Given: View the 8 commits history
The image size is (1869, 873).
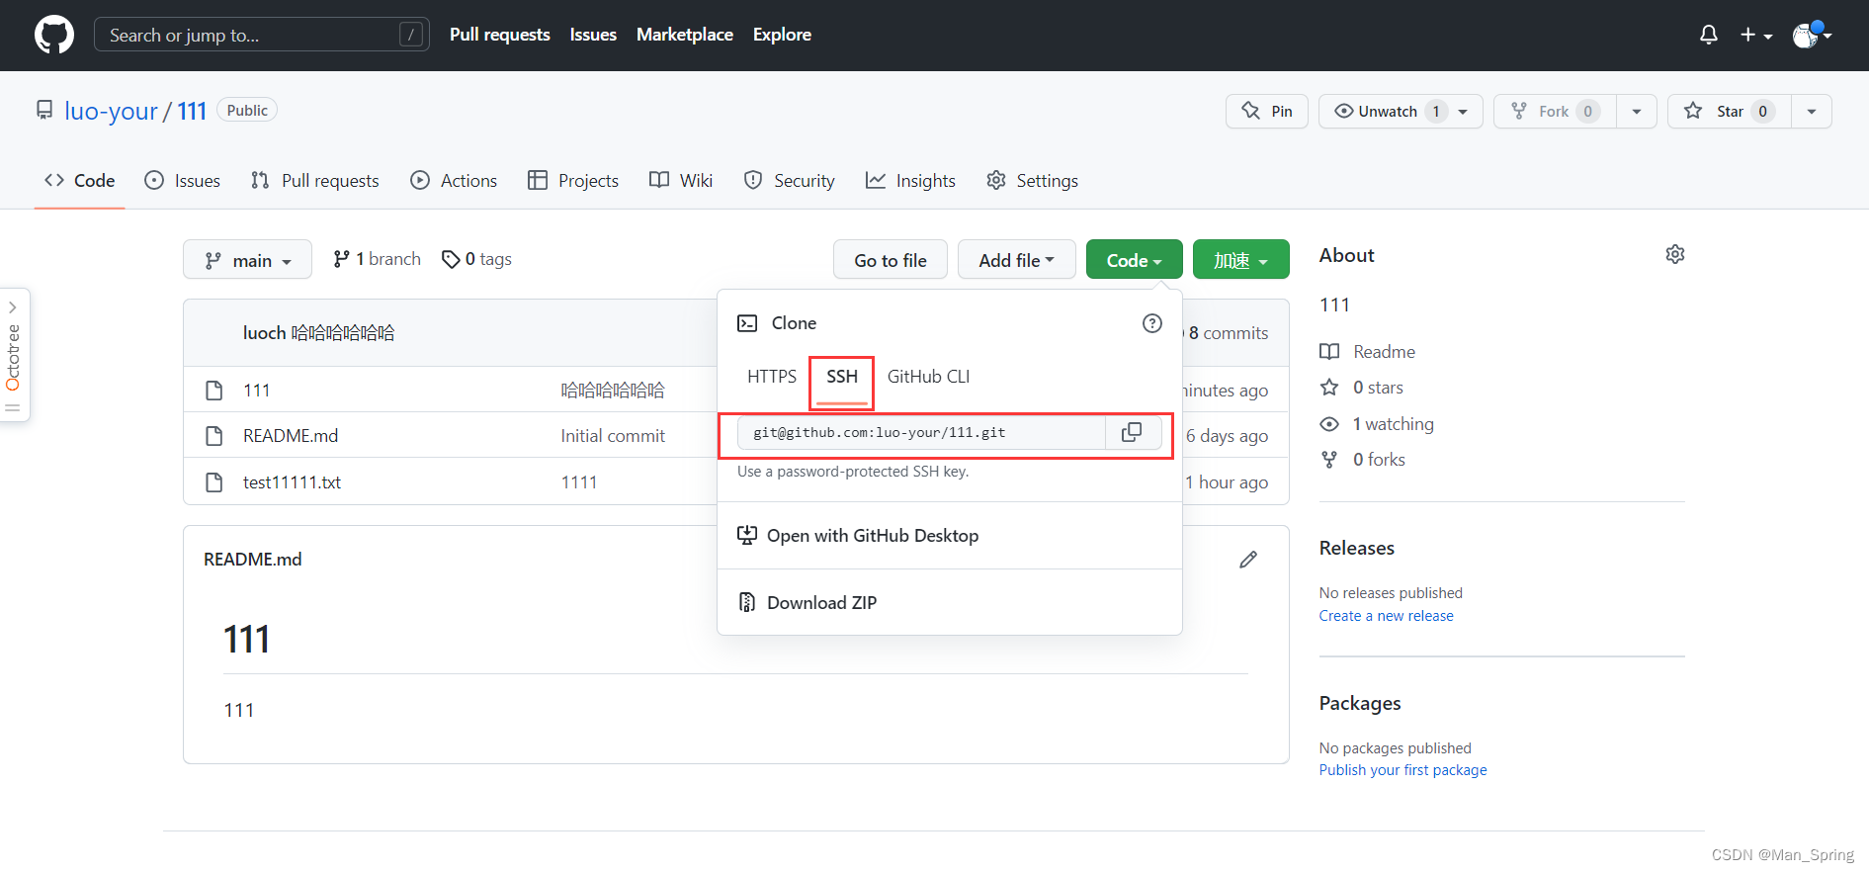Looking at the screenshot, I should point(1228,333).
